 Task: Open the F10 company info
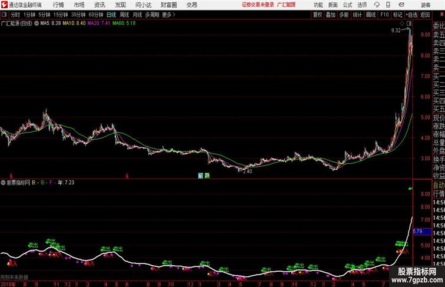point(384,15)
